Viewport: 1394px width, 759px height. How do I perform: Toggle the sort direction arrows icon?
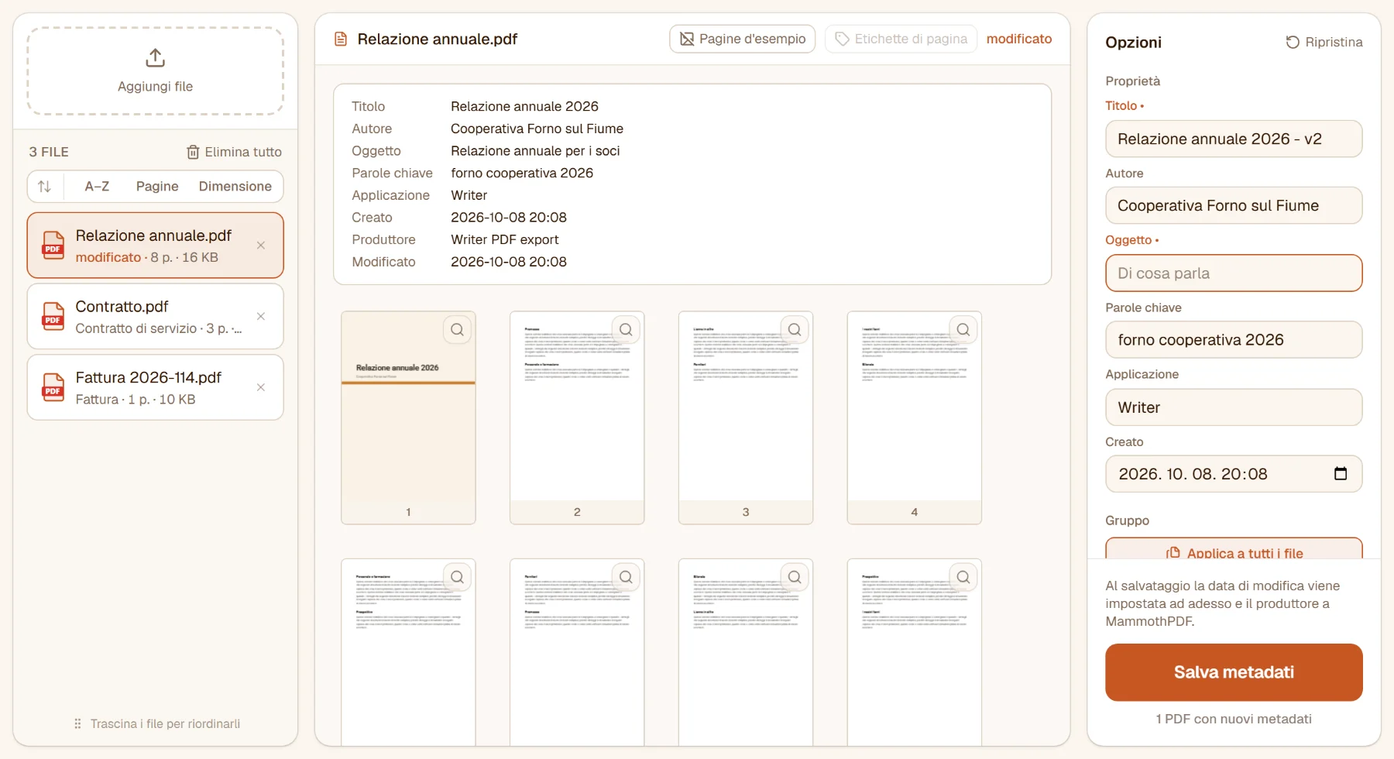(x=45, y=187)
